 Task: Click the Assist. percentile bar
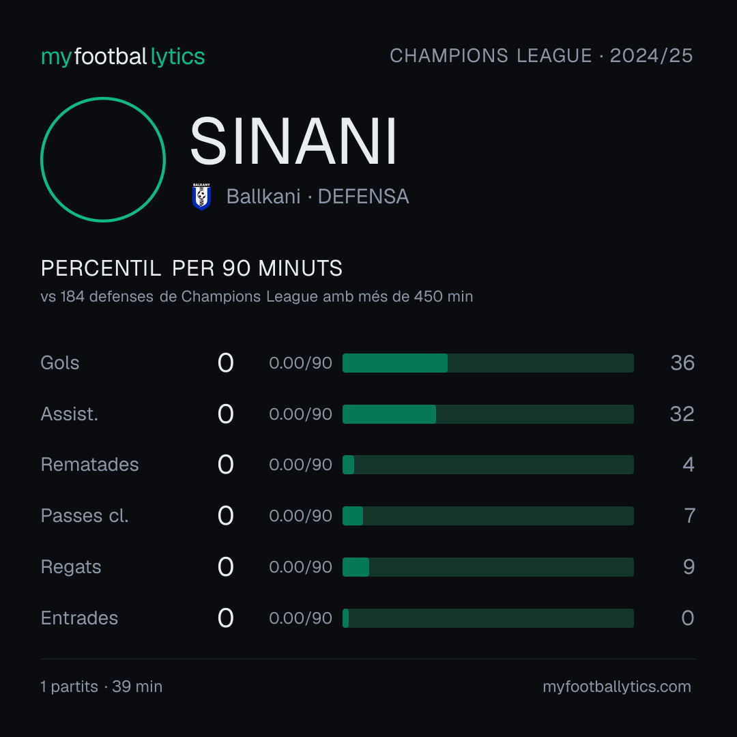(x=488, y=414)
